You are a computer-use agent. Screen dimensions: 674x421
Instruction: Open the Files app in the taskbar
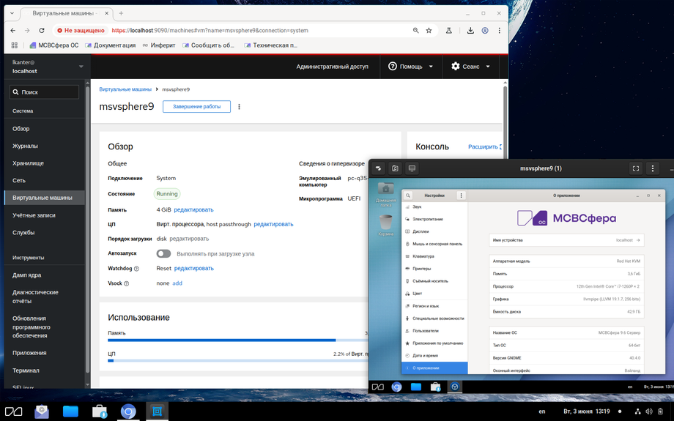point(70,411)
